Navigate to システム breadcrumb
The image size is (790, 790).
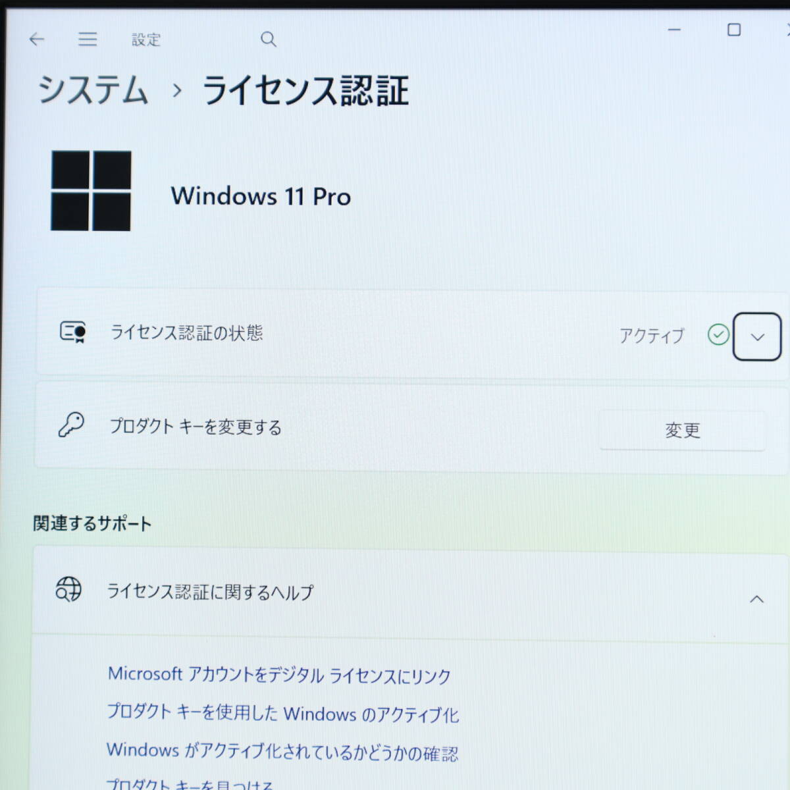[93, 90]
